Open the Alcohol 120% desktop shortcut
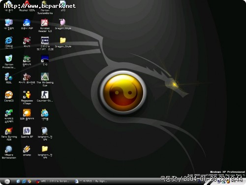The image size is (246, 185). [x=27, y=6]
